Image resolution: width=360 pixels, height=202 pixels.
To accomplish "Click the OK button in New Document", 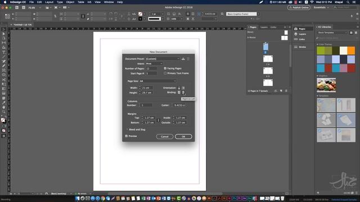I will (183, 136).
